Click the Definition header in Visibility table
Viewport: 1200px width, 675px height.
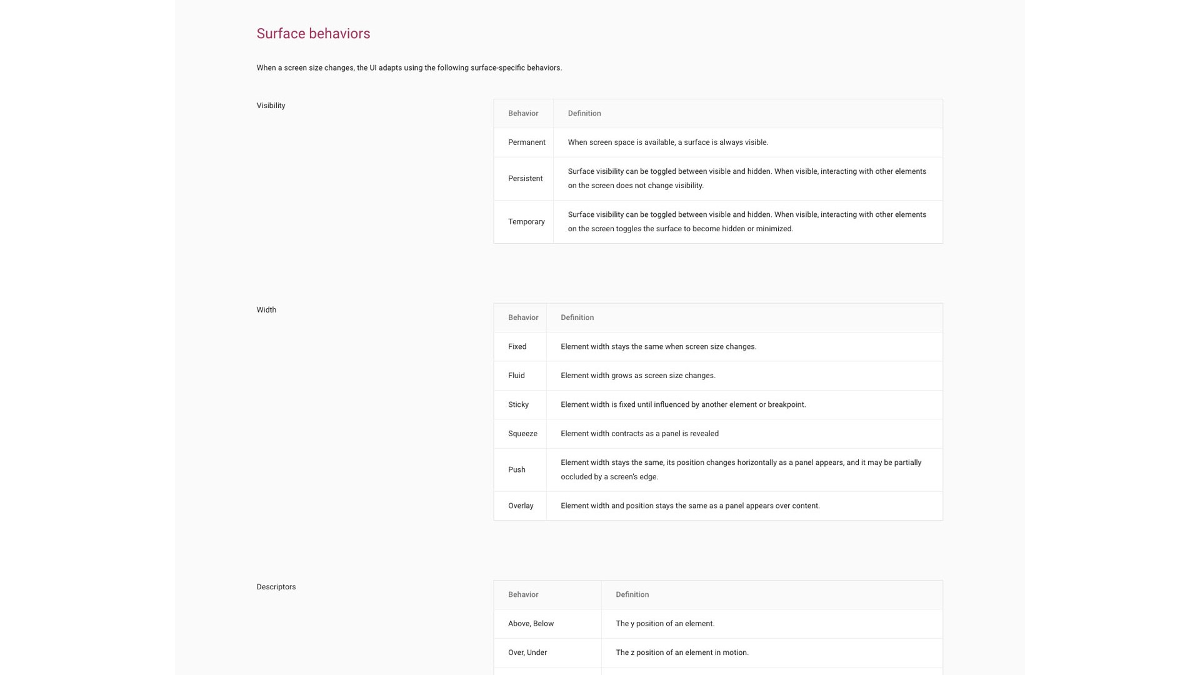click(x=584, y=114)
